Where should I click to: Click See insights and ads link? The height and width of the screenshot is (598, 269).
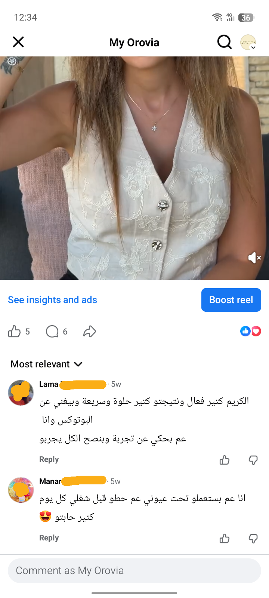coord(53,300)
